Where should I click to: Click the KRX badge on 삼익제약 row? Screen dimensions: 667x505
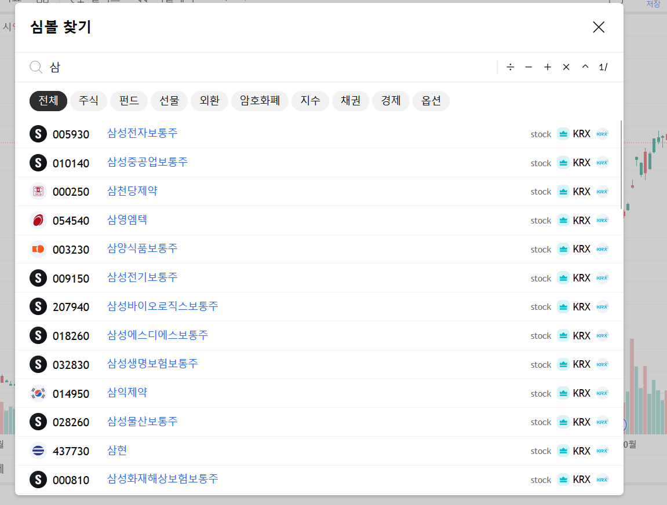[x=602, y=393]
